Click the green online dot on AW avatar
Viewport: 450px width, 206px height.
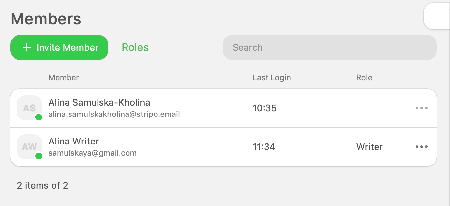pyautogui.click(x=39, y=156)
